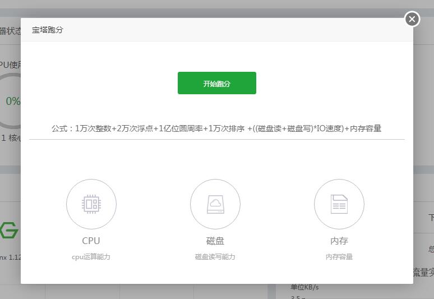Click the memory document icon
The height and width of the screenshot is (299, 434).
(x=339, y=204)
